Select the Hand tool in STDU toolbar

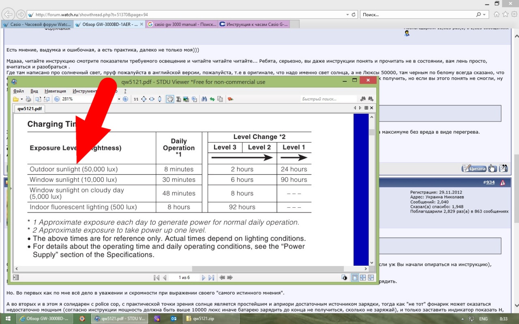(170, 99)
